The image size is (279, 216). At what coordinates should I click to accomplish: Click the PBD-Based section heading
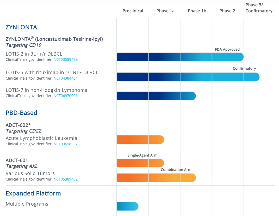(x=21, y=113)
